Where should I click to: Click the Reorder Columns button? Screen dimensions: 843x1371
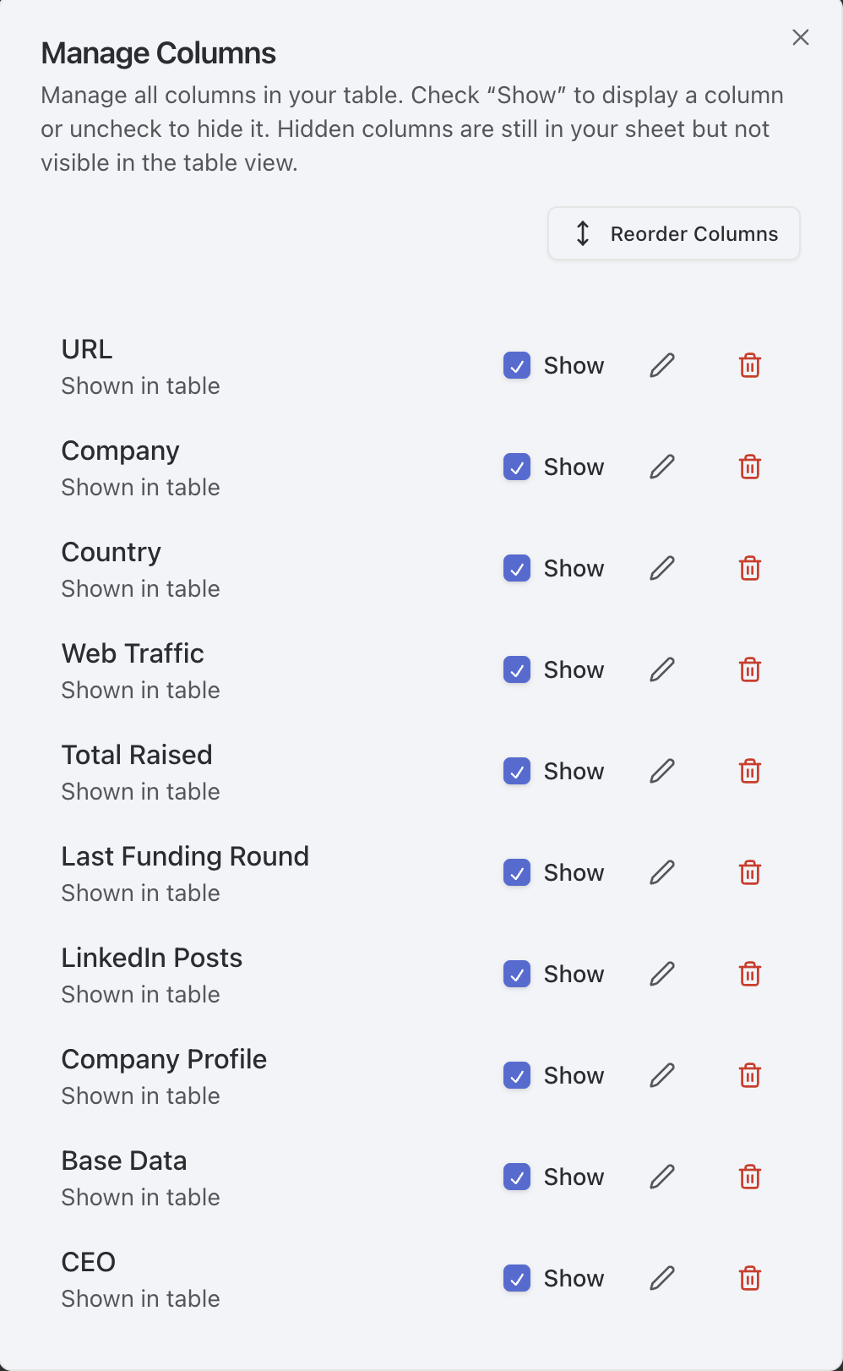click(673, 233)
